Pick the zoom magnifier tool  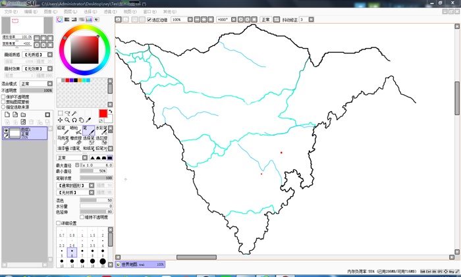click(67, 120)
